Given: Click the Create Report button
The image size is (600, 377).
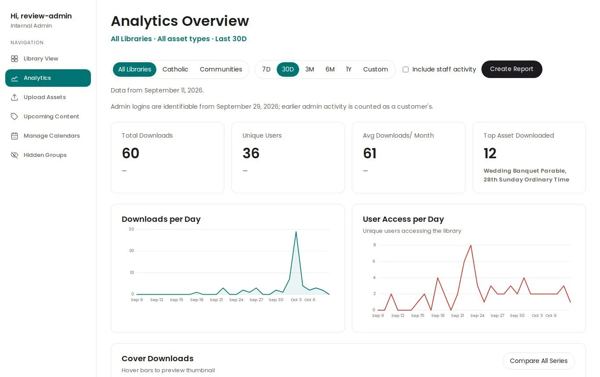Looking at the screenshot, I should pos(512,69).
